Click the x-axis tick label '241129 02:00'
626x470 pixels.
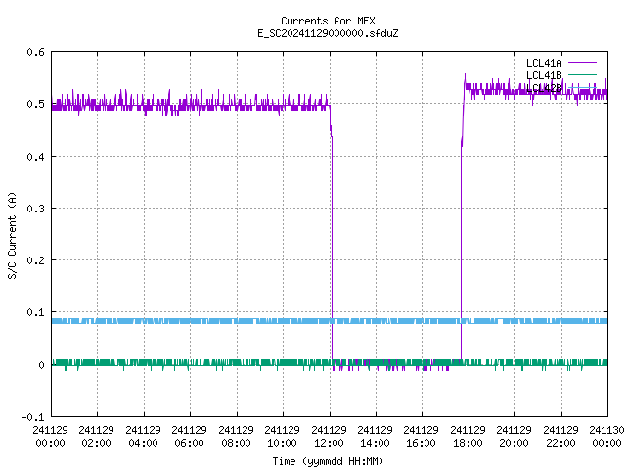96,437
